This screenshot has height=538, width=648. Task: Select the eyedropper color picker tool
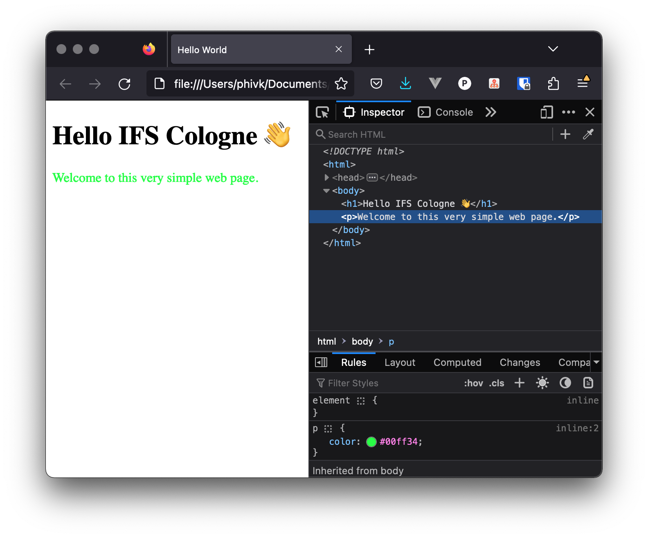[588, 134]
